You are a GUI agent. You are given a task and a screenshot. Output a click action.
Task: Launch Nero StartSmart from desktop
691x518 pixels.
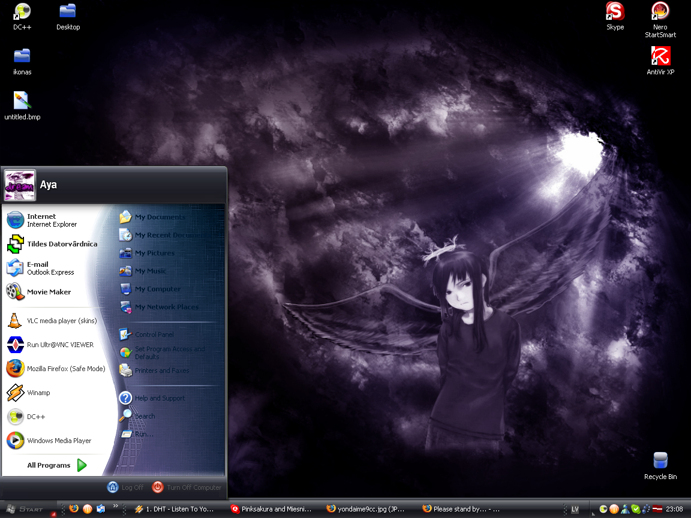click(660, 20)
